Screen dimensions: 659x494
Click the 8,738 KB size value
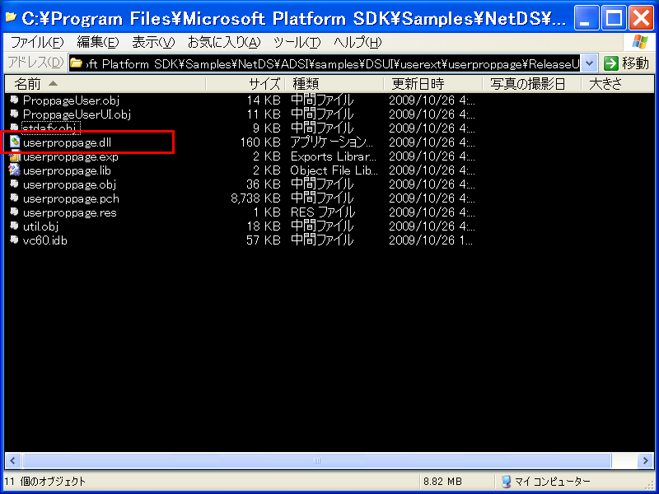click(x=255, y=198)
